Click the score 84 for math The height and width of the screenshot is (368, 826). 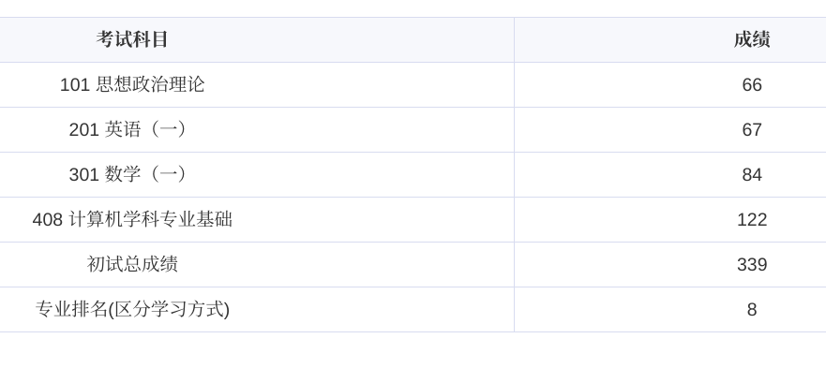tap(752, 174)
